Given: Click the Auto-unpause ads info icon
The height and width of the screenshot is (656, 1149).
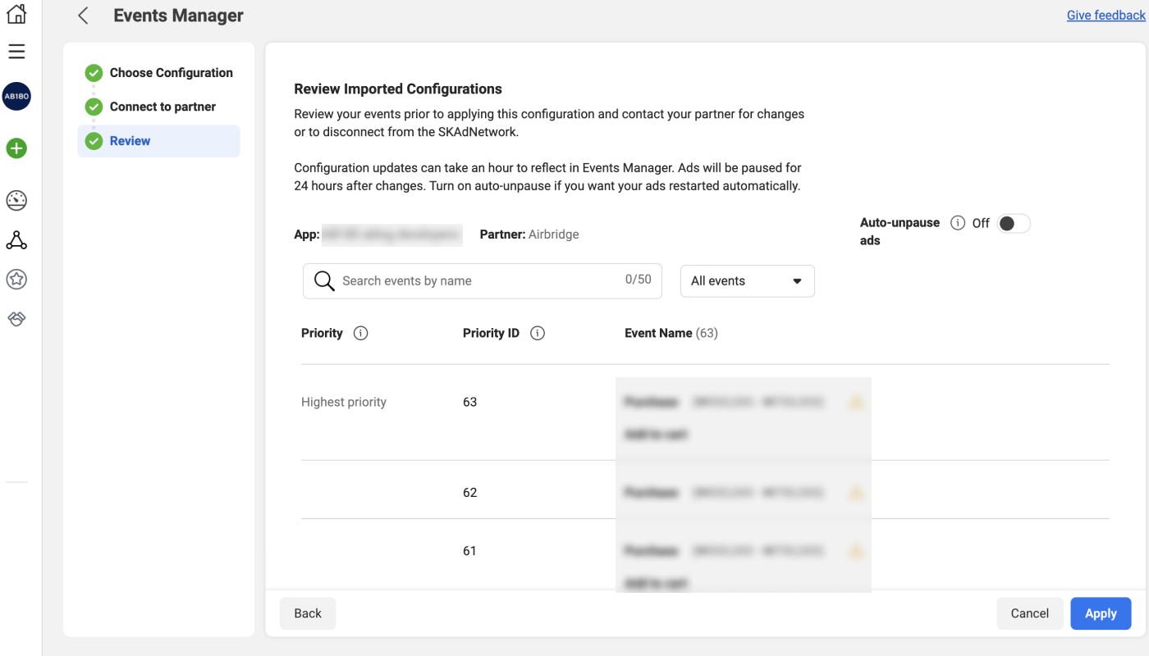Looking at the screenshot, I should pos(957,223).
